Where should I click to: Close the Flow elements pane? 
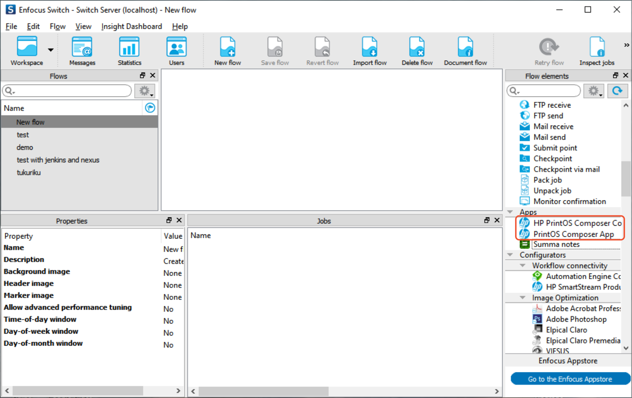(x=626, y=75)
